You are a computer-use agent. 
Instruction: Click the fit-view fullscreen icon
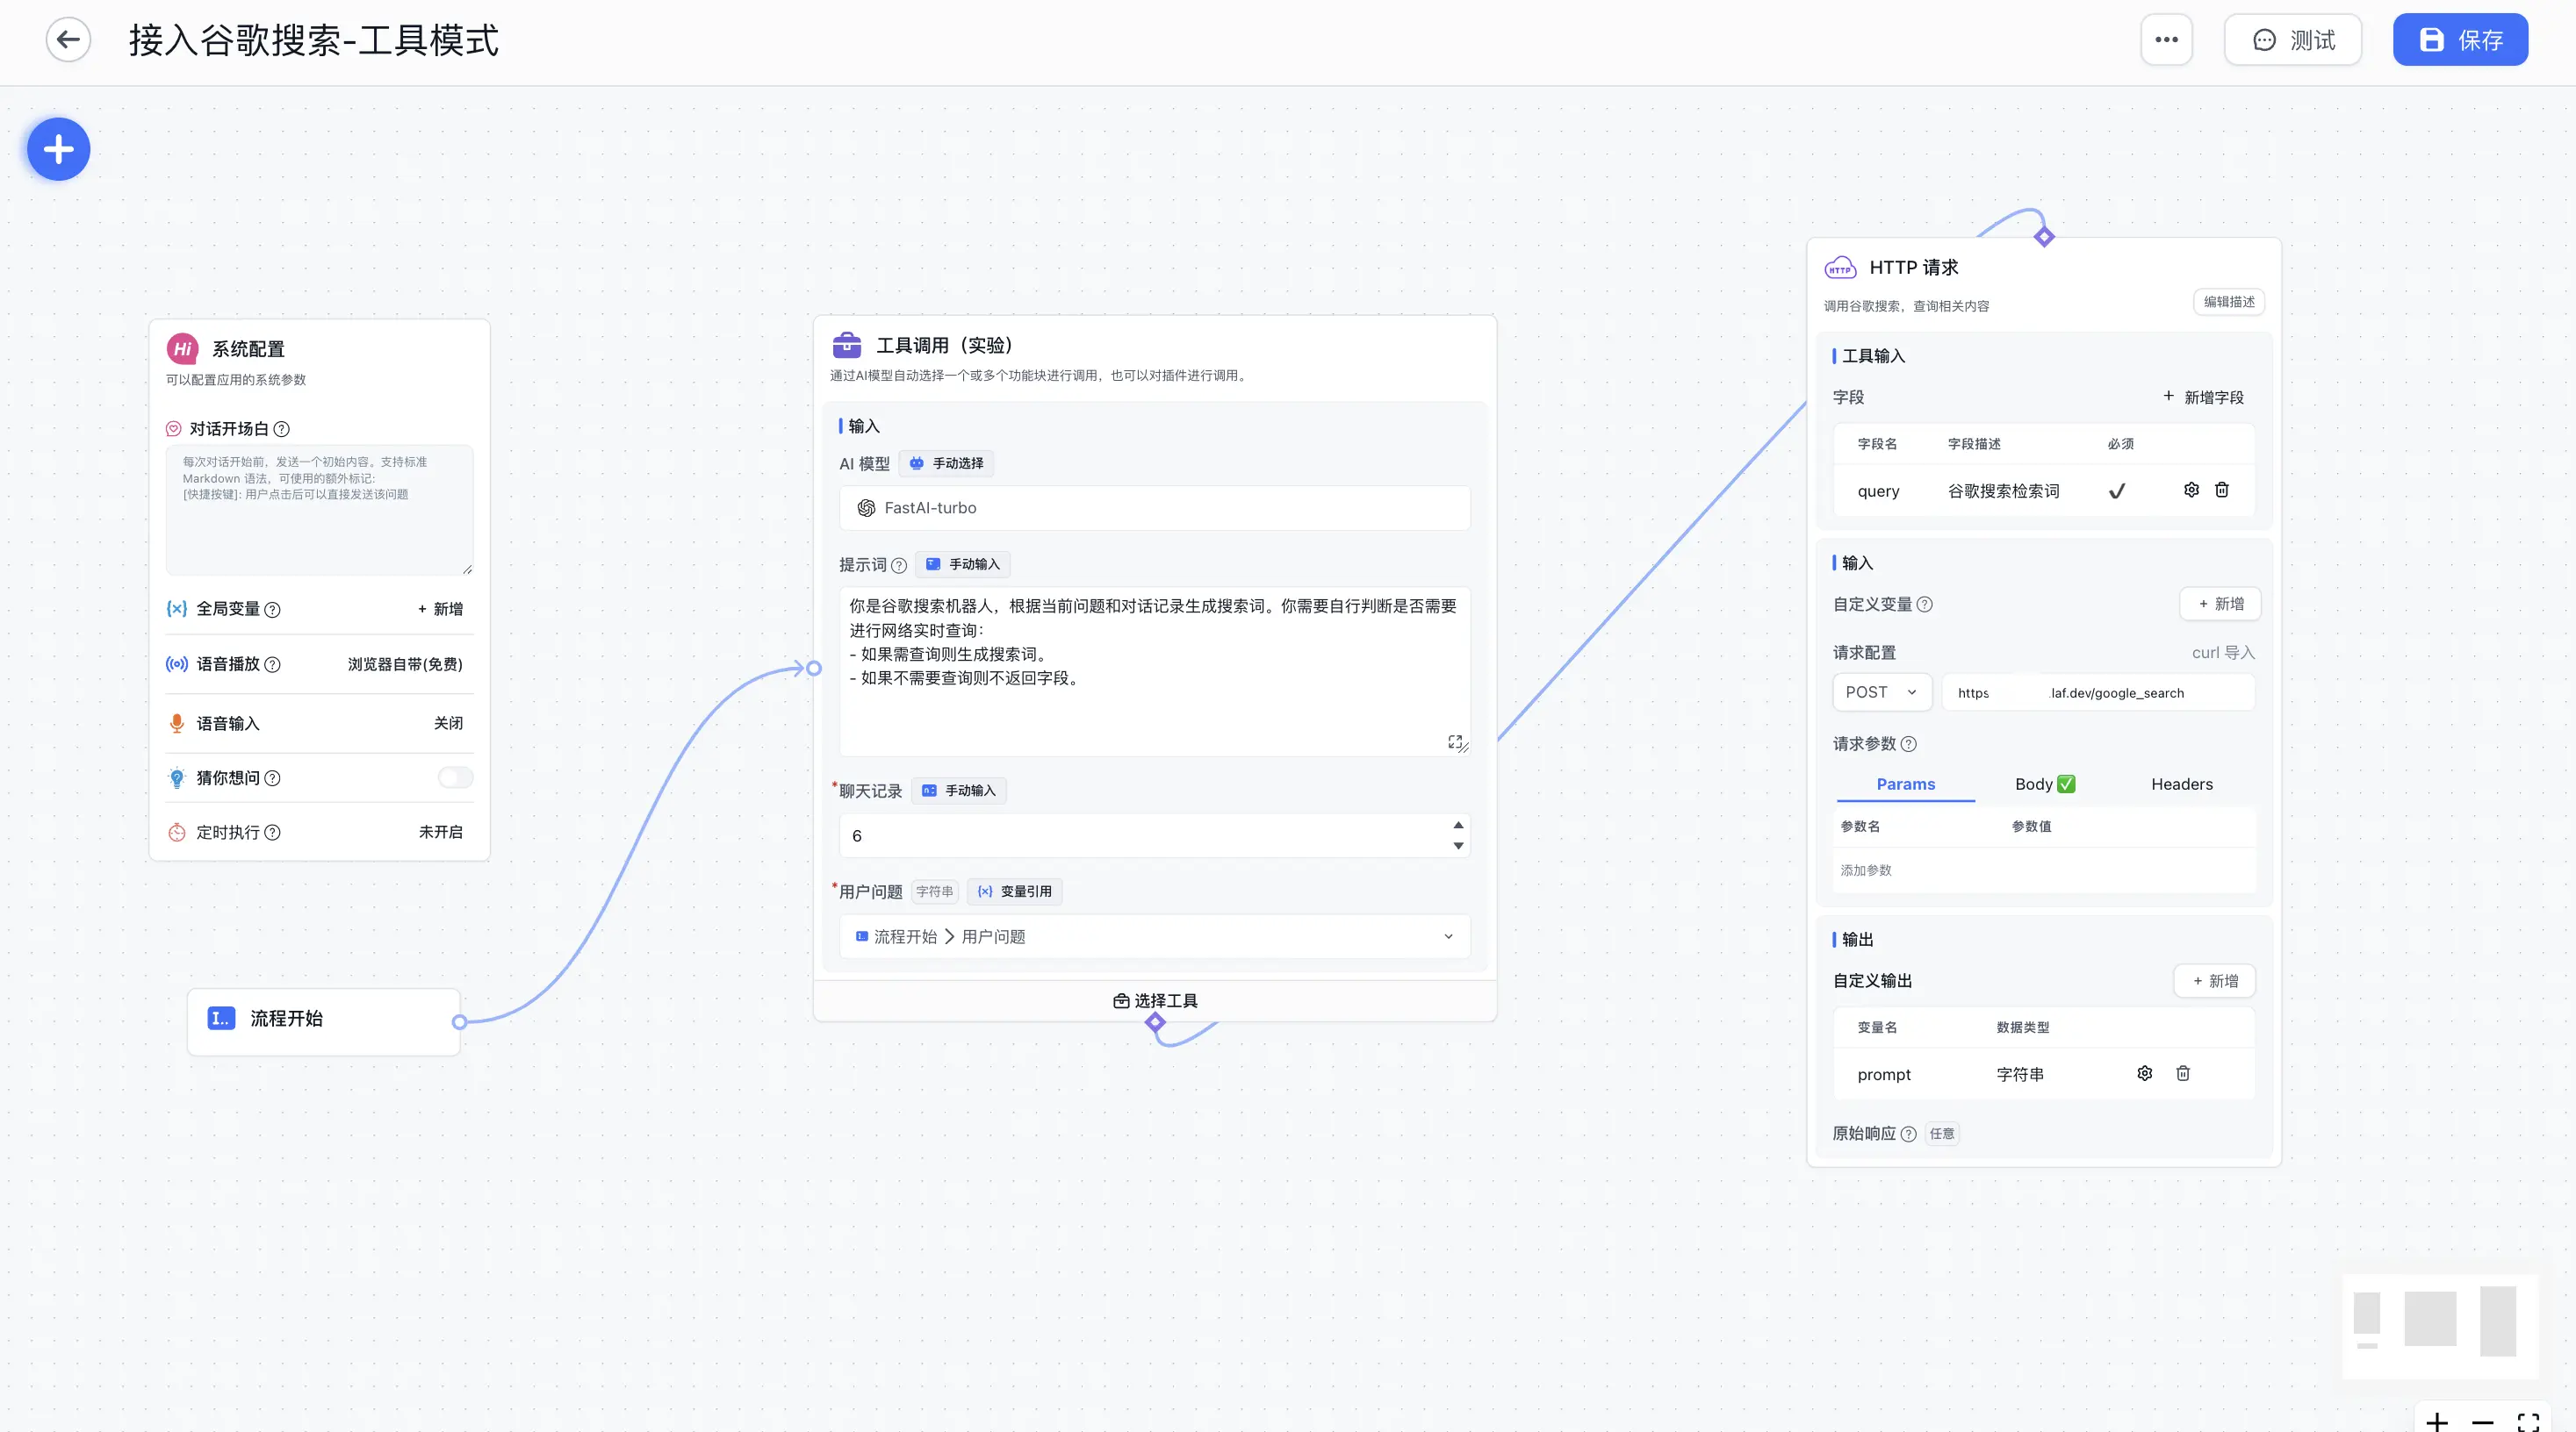click(x=2529, y=1422)
